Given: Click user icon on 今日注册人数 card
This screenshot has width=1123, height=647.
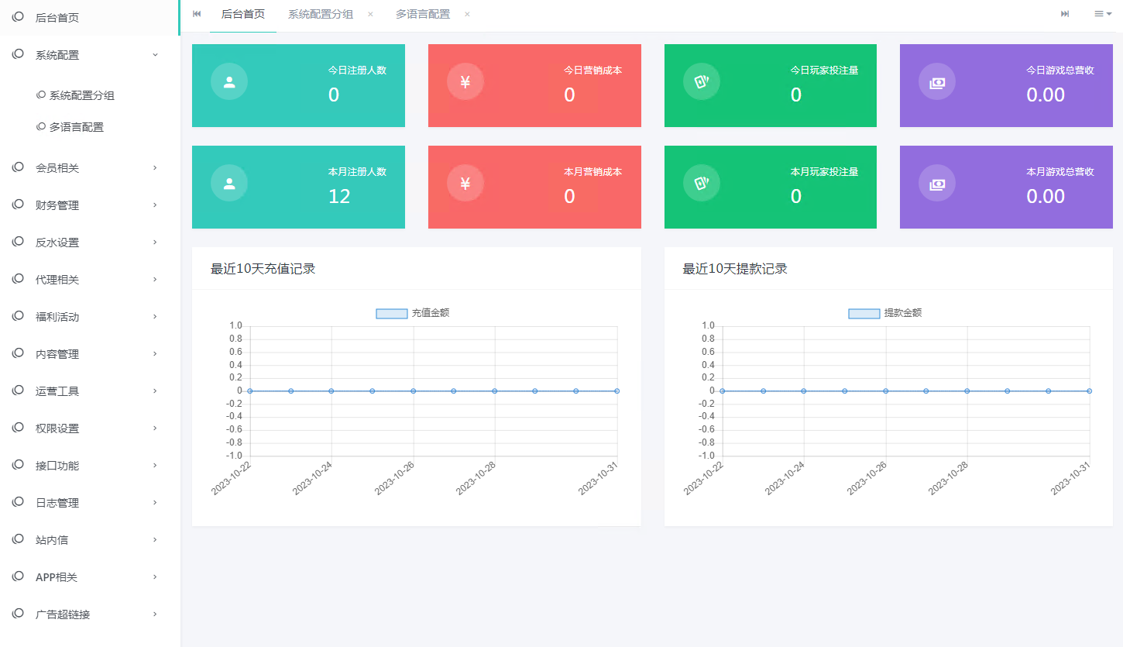Looking at the screenshot, I should 229,81.
